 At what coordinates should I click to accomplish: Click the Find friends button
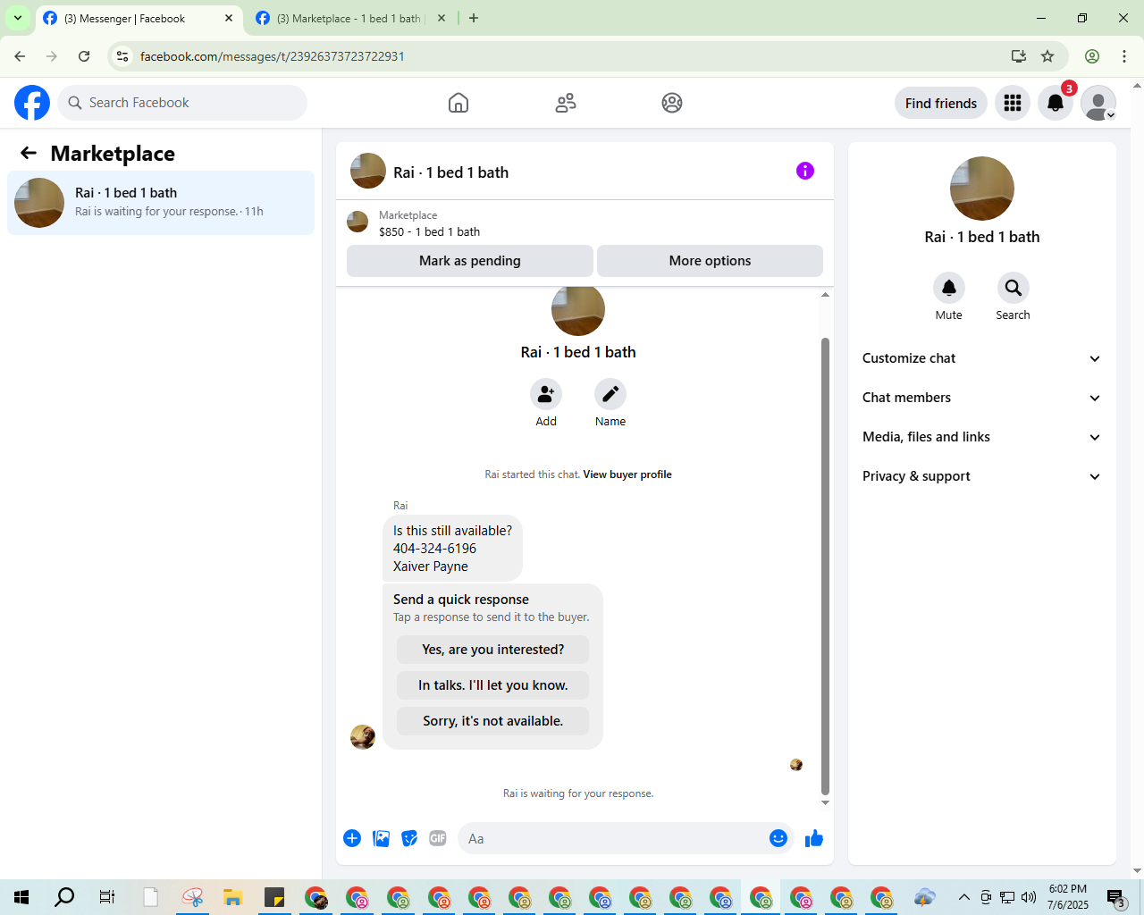point(941,103)
